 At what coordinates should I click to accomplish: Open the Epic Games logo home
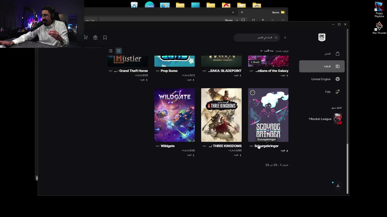tap(322, 37)
